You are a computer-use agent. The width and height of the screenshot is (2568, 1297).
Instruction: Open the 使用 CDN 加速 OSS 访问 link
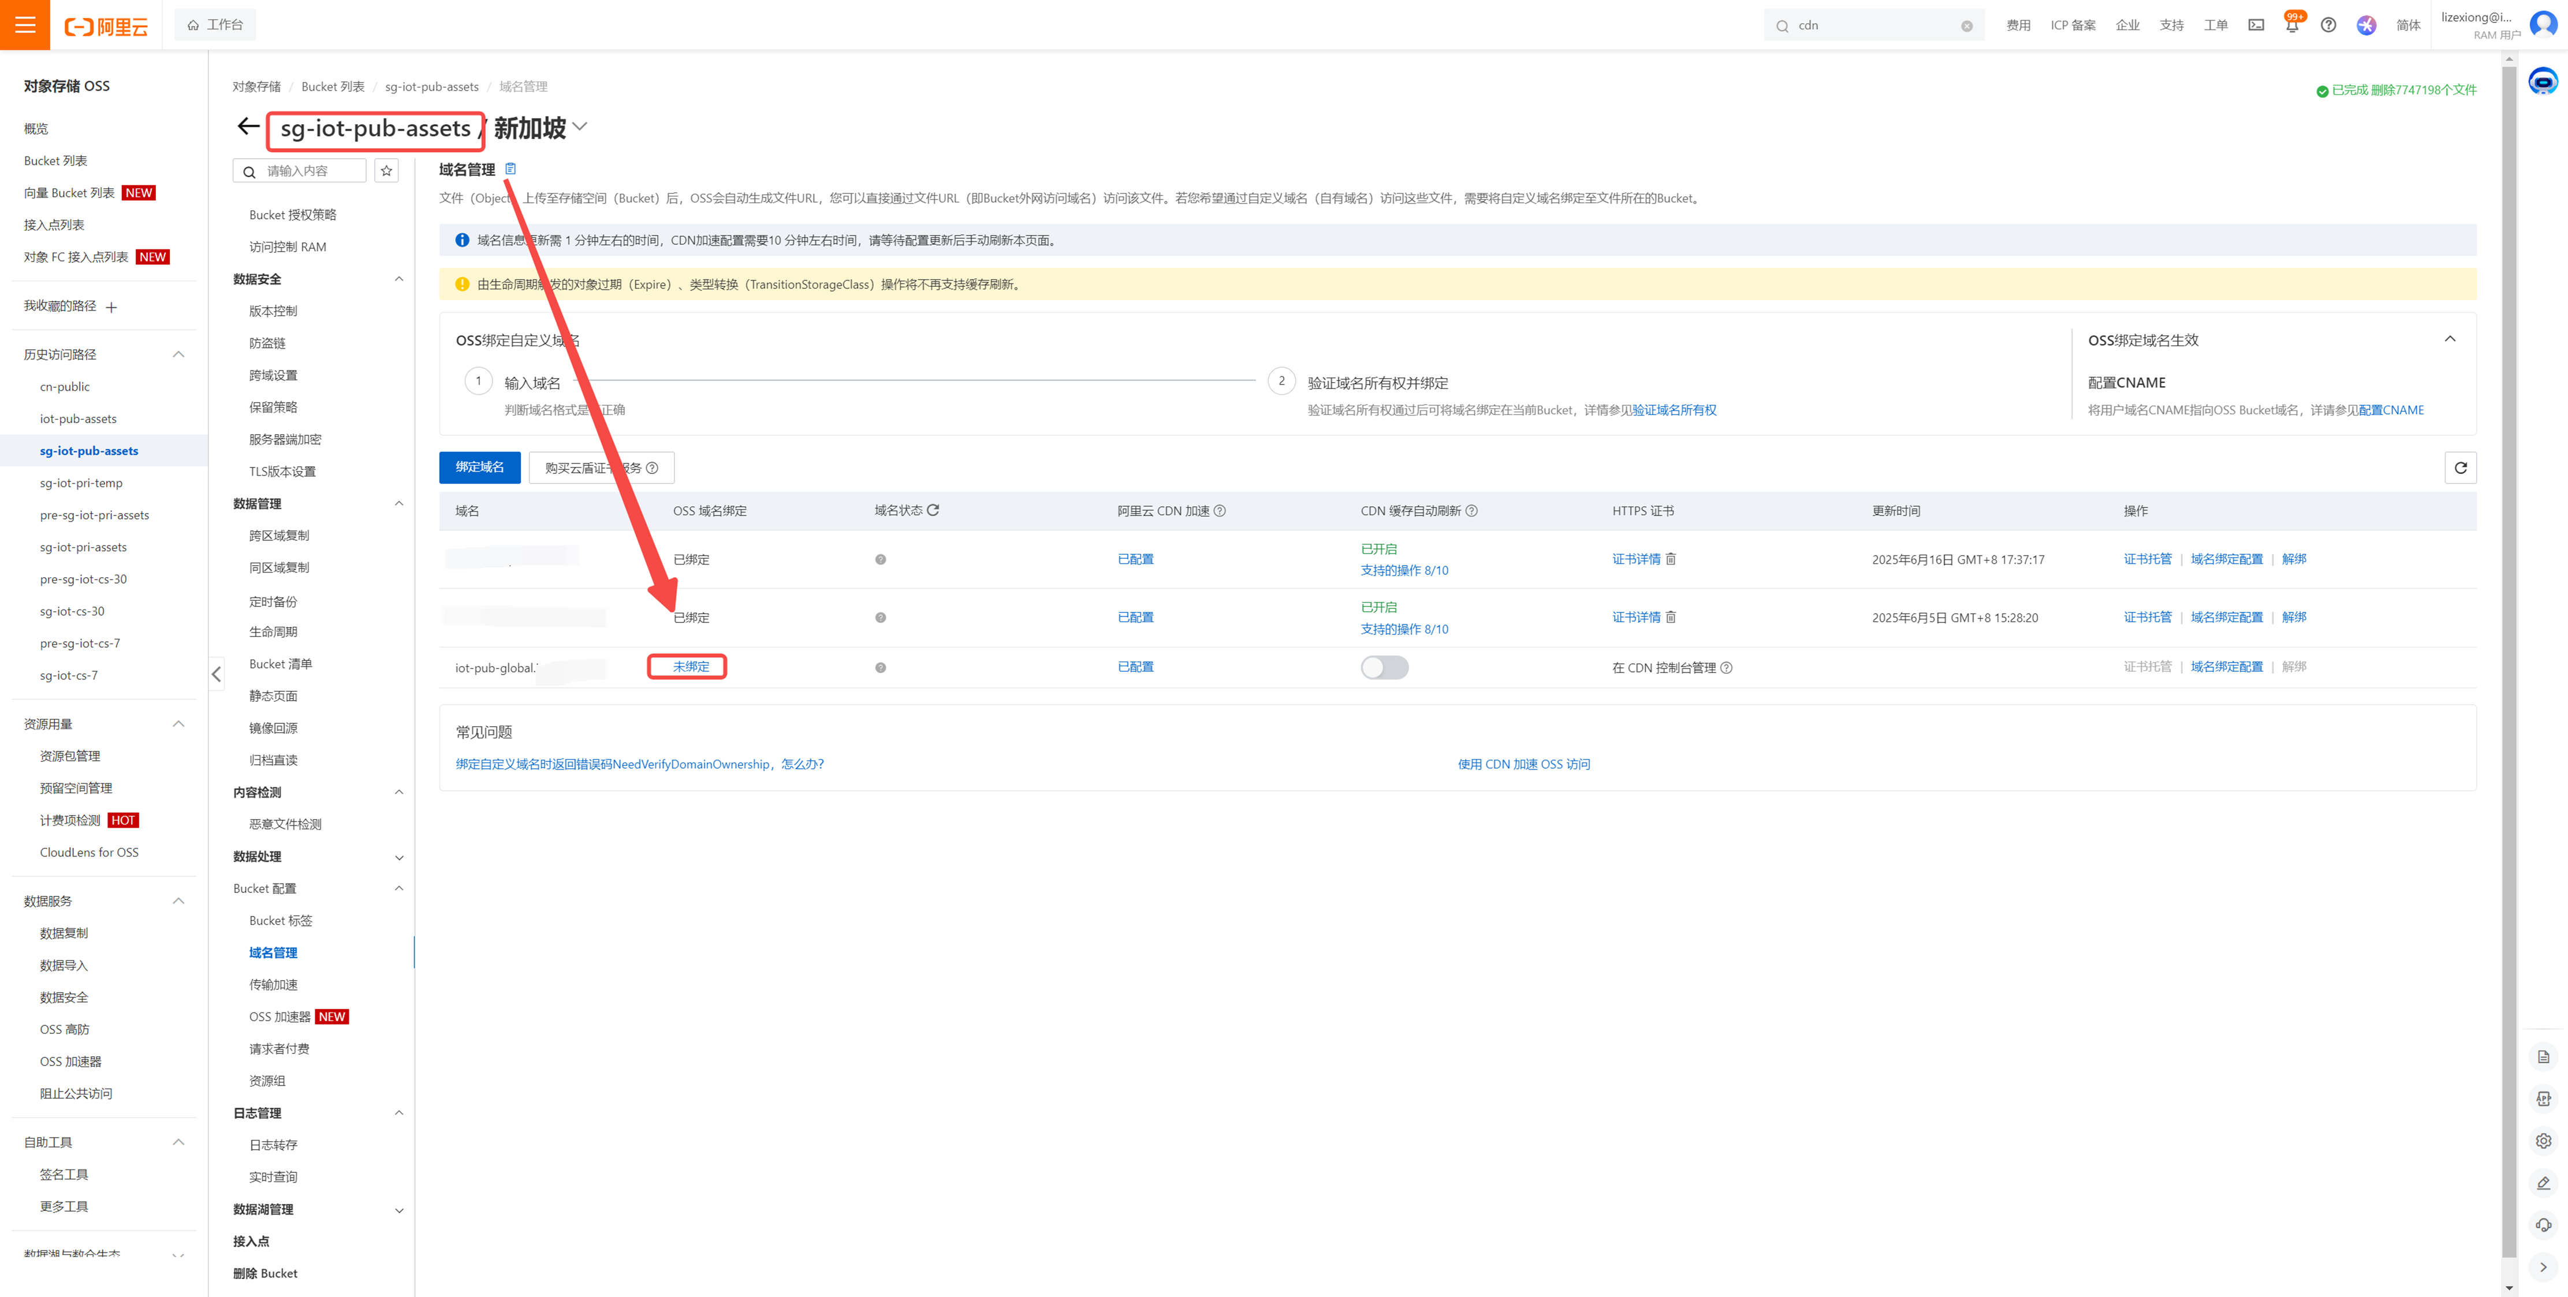[1523, 764]
